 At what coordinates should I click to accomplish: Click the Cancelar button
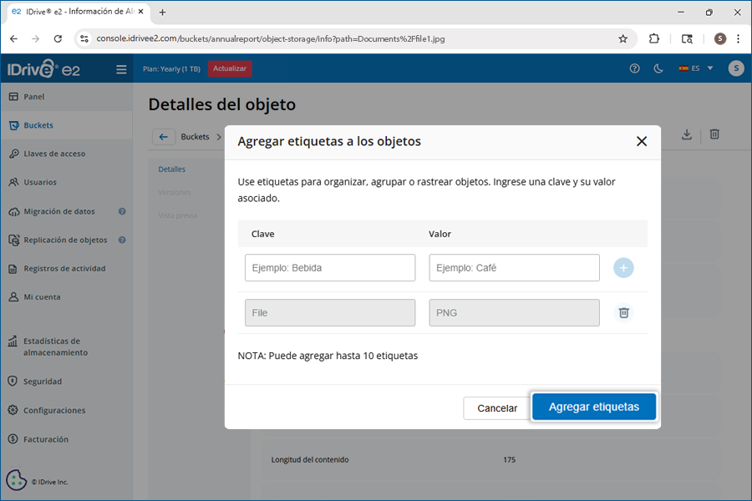(497, 407)
